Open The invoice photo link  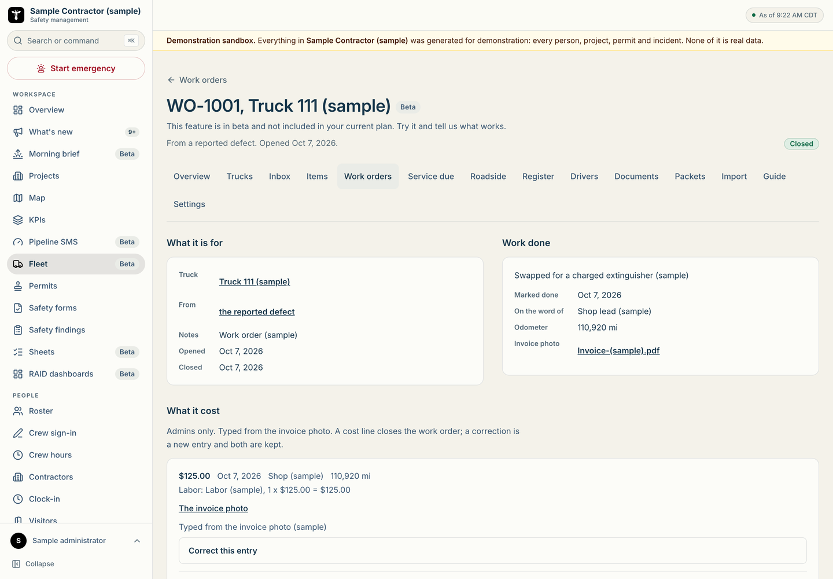pos(213,508)
